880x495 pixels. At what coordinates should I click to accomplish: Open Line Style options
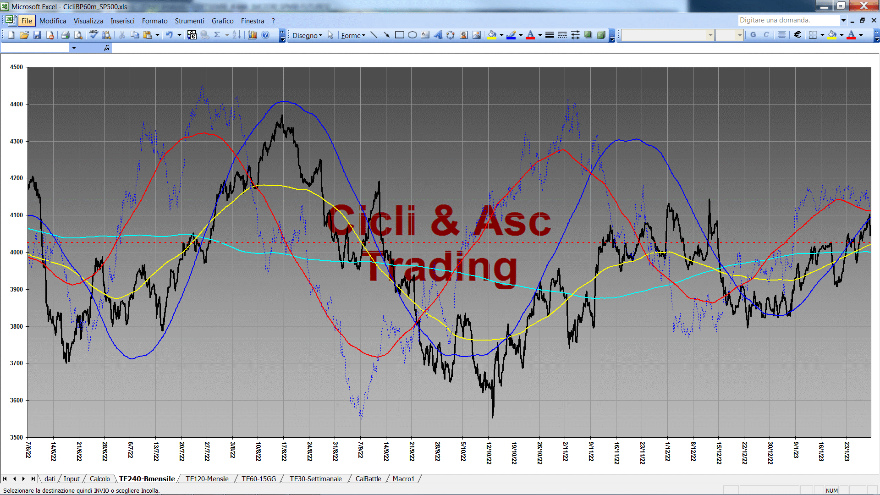click(550, 35)
